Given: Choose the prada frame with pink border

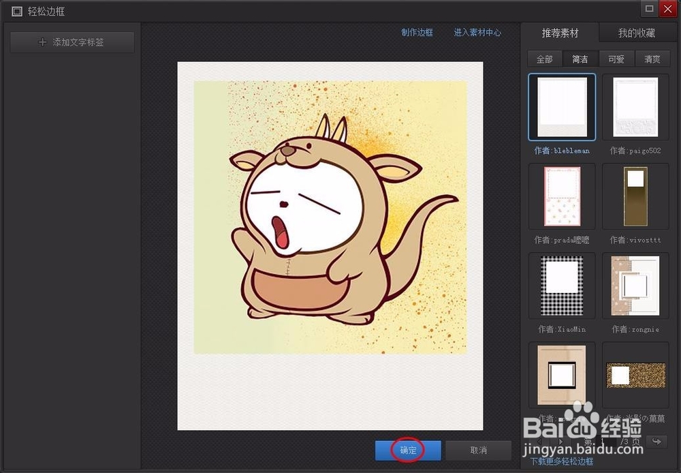Looking at the screenshot, I should (x=562, y=196).
